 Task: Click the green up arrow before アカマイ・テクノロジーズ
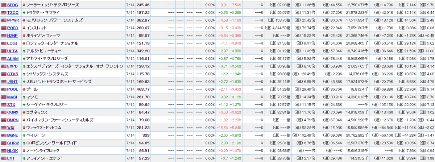[24, 58]
